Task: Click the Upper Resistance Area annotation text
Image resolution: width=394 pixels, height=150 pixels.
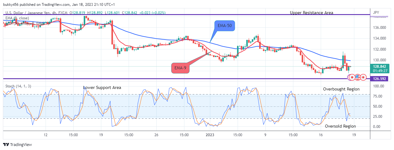Action: (x=312, y=13)
